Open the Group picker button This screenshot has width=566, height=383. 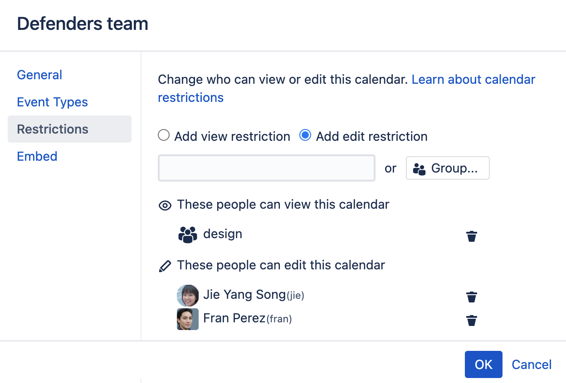click(447, 168)
